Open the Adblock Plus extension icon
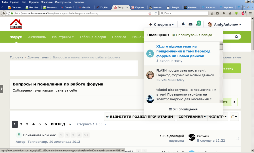The height and width of the screenshot is (153, 254). point(243,13)
